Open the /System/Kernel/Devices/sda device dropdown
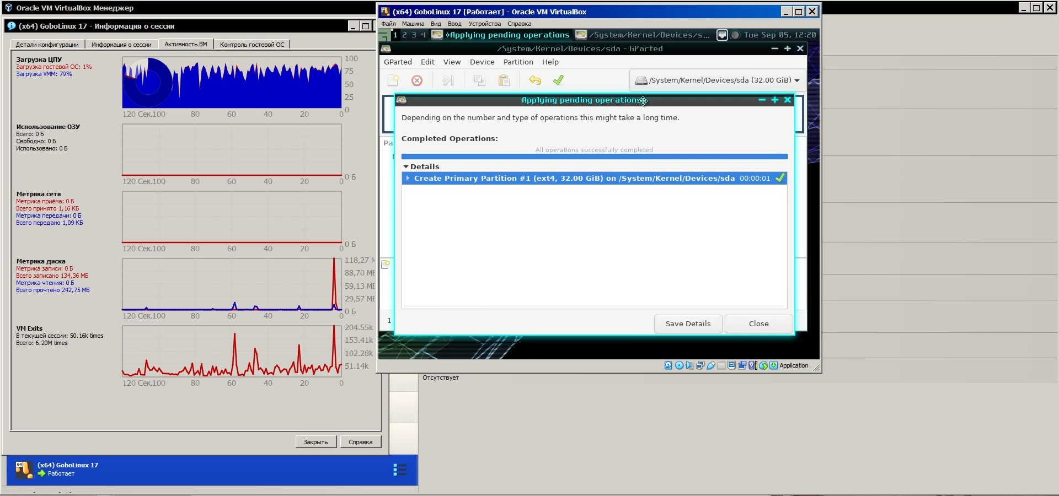The width and height of the screenshot is (1059, 496). 717,80
